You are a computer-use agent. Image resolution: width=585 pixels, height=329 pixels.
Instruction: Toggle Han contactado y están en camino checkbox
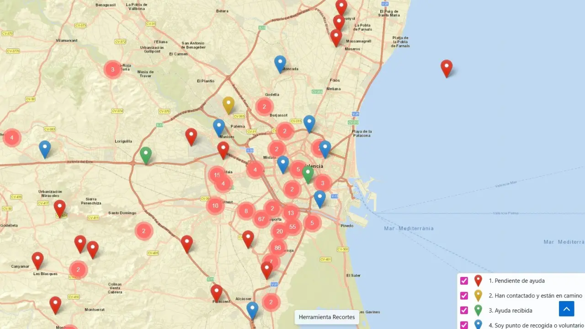click(464, 296)
